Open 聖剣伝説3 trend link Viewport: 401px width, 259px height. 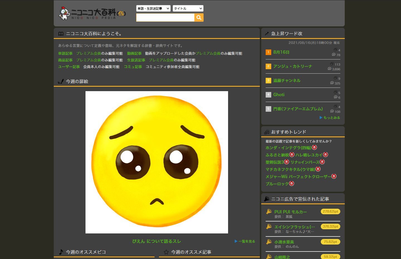tap(275, 162)
